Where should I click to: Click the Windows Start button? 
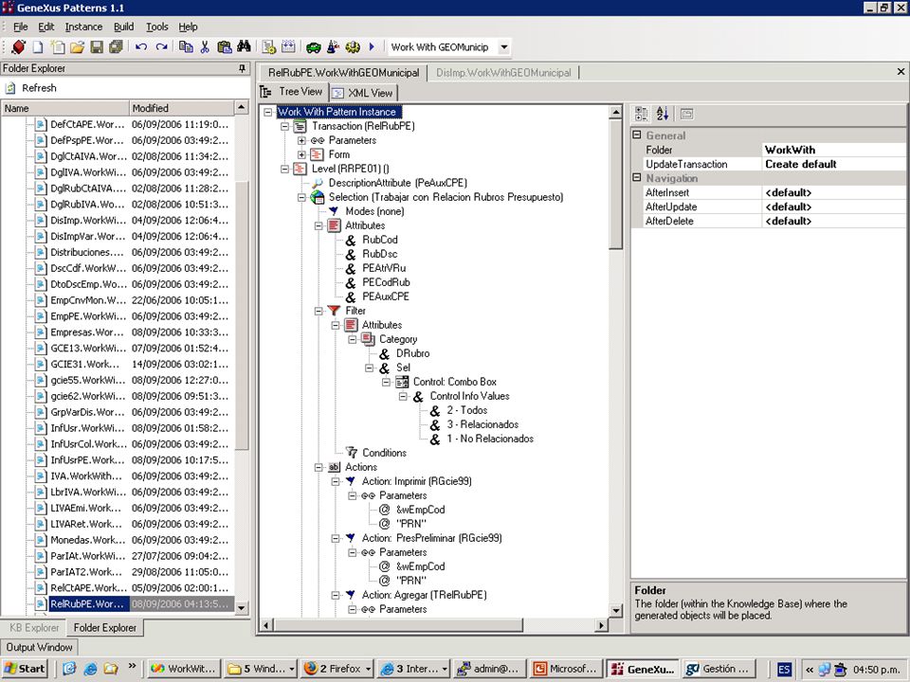(x=25, y=669)
